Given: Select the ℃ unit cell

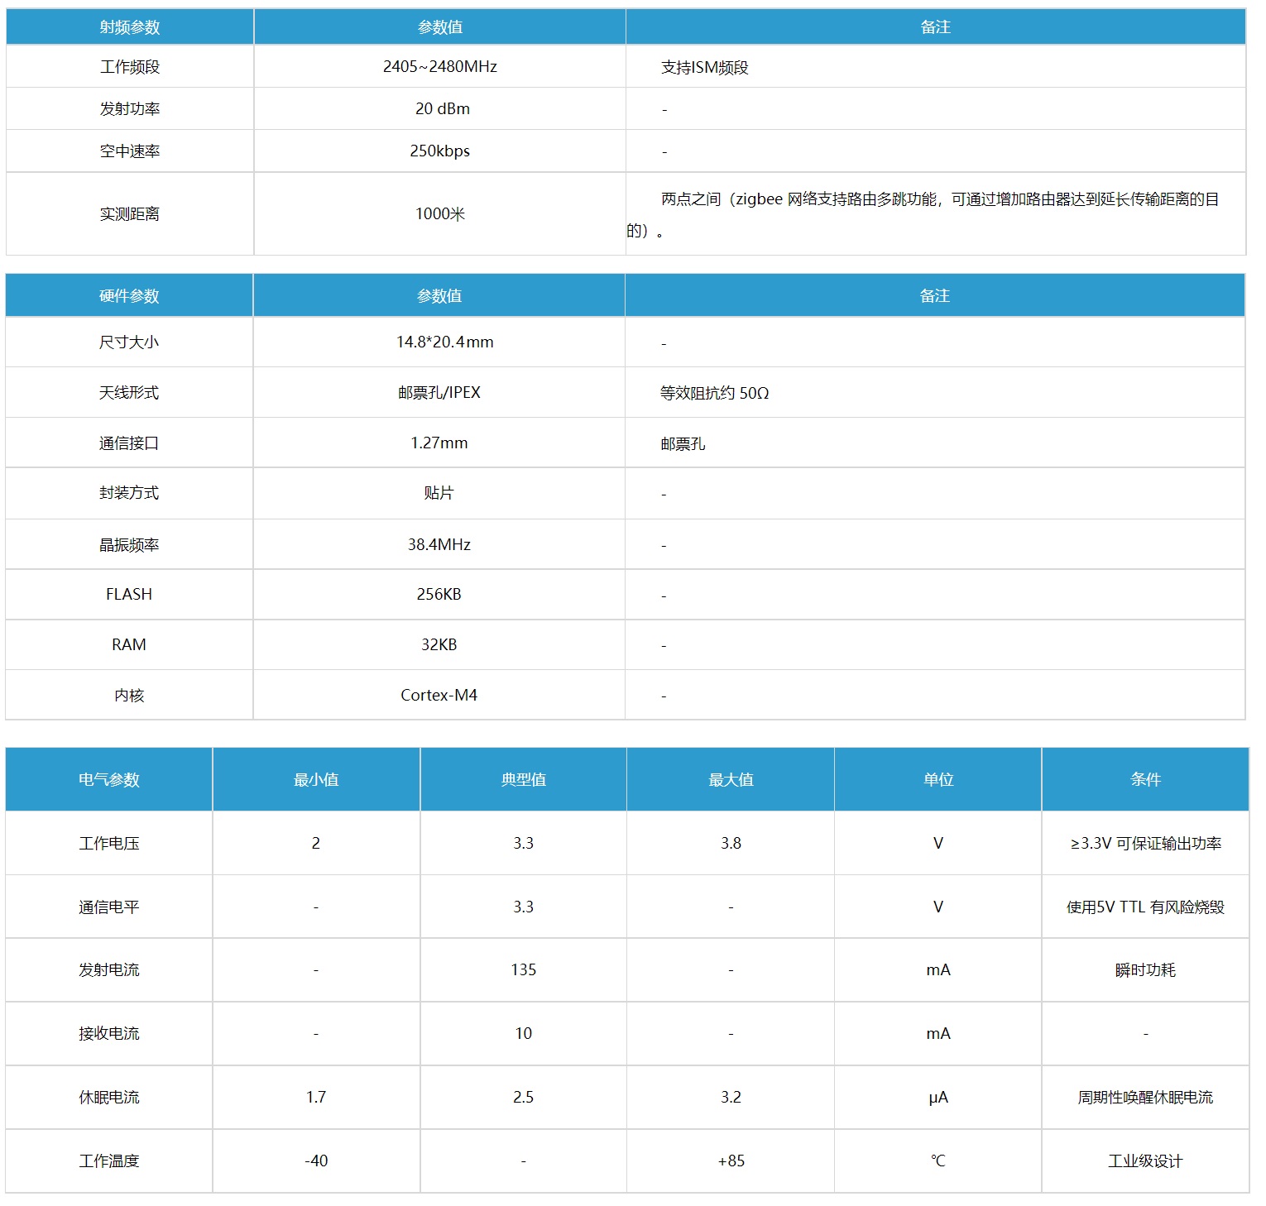Looking at the screenshot, I should click(938, 1161).
